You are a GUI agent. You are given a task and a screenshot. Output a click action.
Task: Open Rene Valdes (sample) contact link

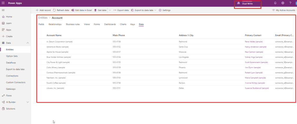[x=253, y=42]
